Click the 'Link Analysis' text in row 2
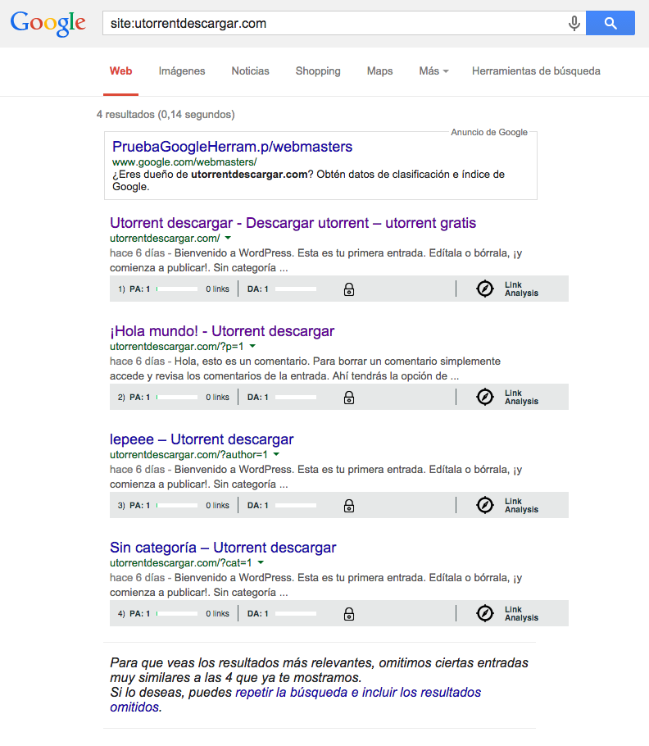This screenshot has height=746, width=649. pos(522,397)
